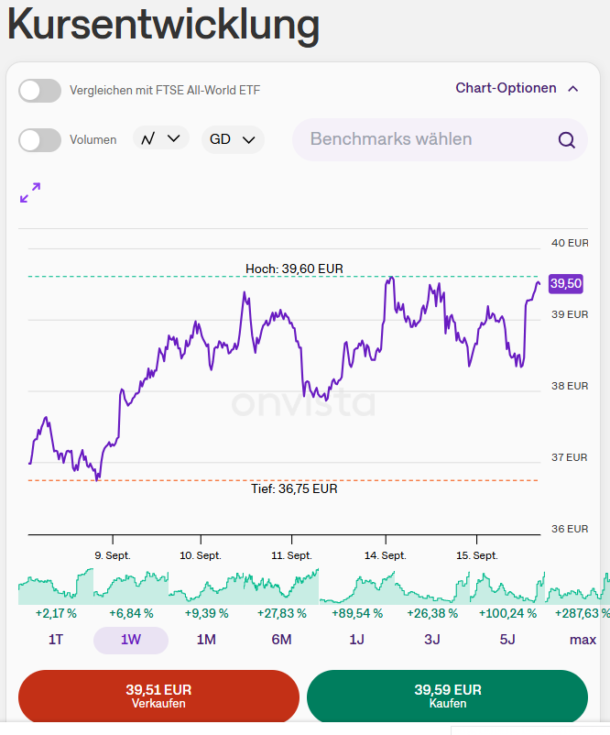The height and width of the screenshot is (735, 610).
Task: Choose the 3J time range
Action: [432, 640]
